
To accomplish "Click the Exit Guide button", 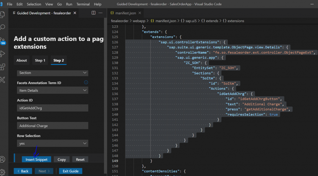I will point(70,171).
